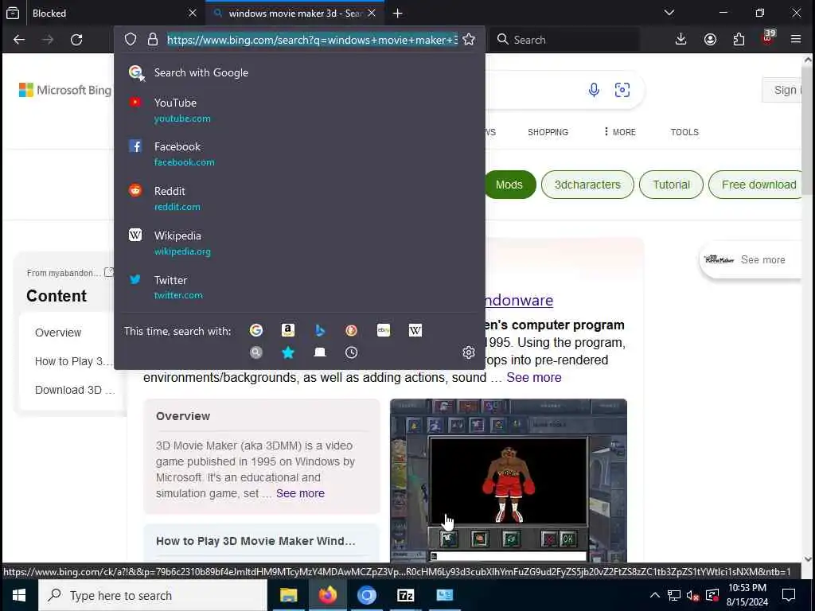The height and width of the screenshot is (611, 815).
Task: Search with Wikipedia this time
Action: (415, 330)
